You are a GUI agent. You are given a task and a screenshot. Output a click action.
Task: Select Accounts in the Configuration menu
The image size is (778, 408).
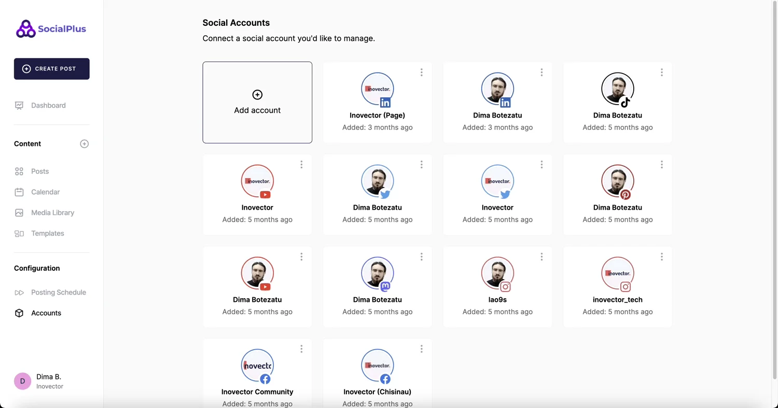pos(46,313)
